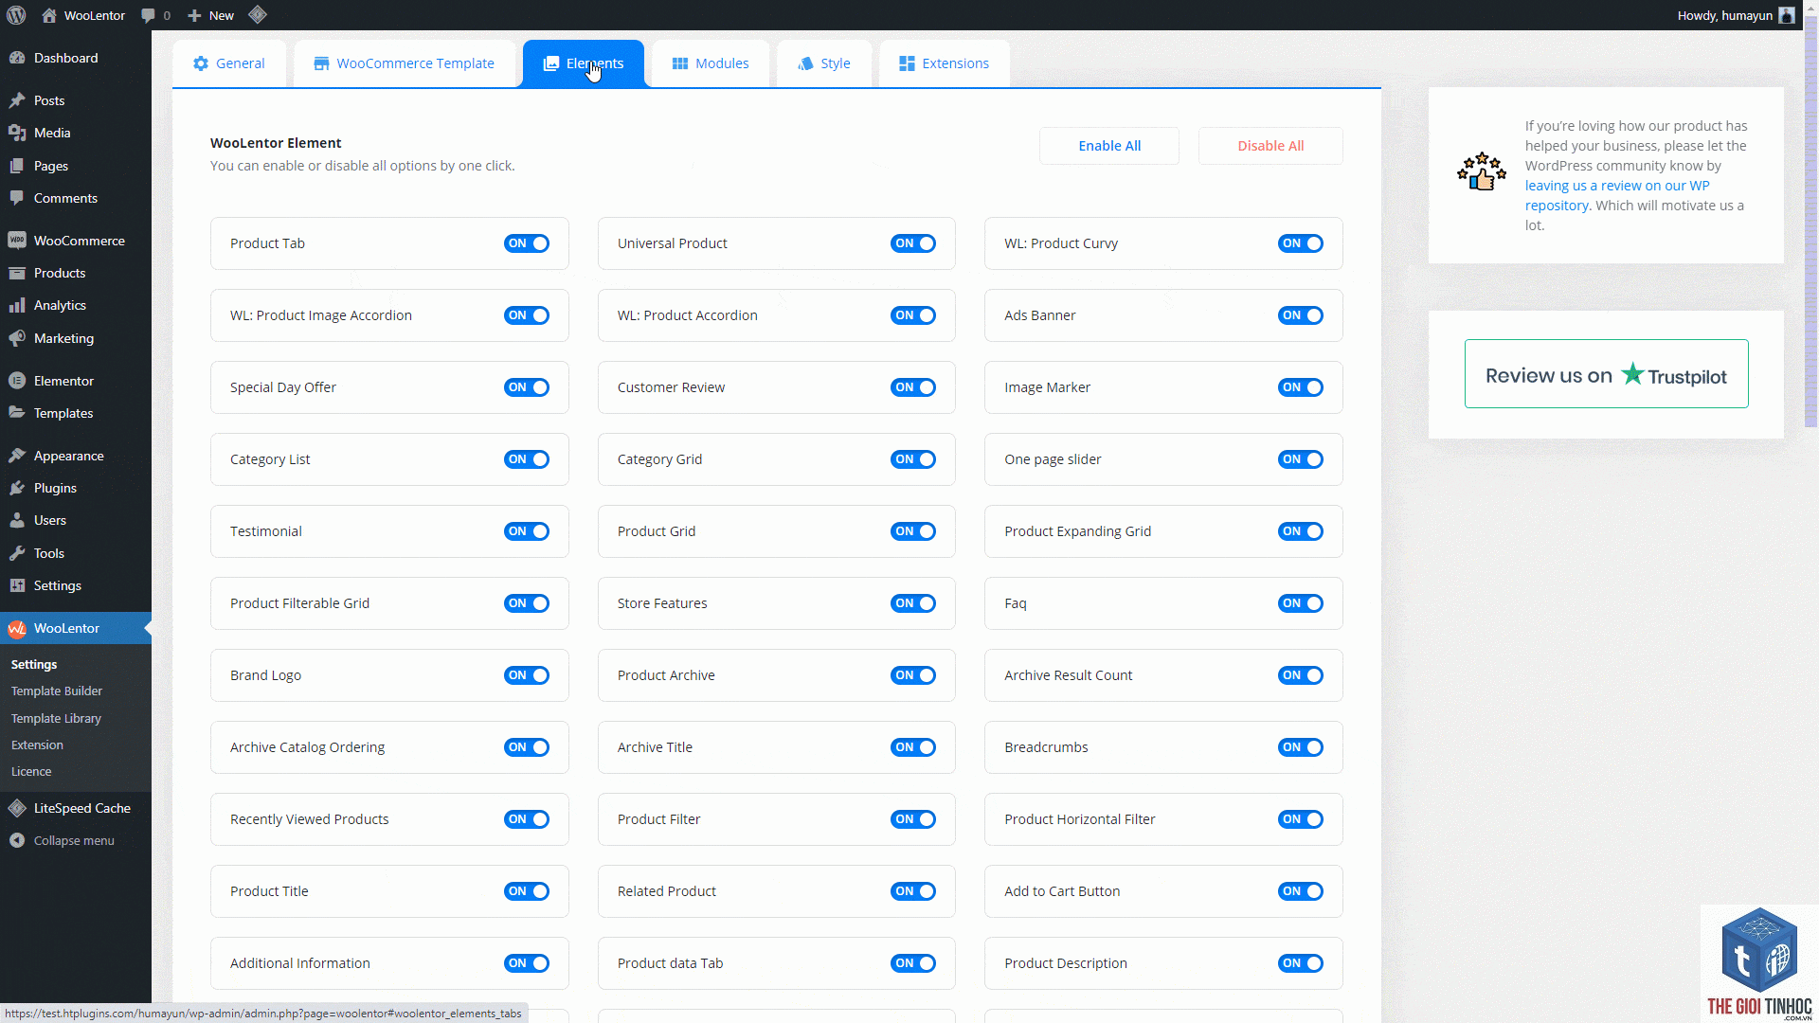Screen dimensions: 1819x1023
Task: Click the Plugins plug icon
Action: (x=17, y=488)
